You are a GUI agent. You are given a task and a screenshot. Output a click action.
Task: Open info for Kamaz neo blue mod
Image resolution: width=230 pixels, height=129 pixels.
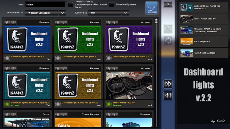point(13,22)
